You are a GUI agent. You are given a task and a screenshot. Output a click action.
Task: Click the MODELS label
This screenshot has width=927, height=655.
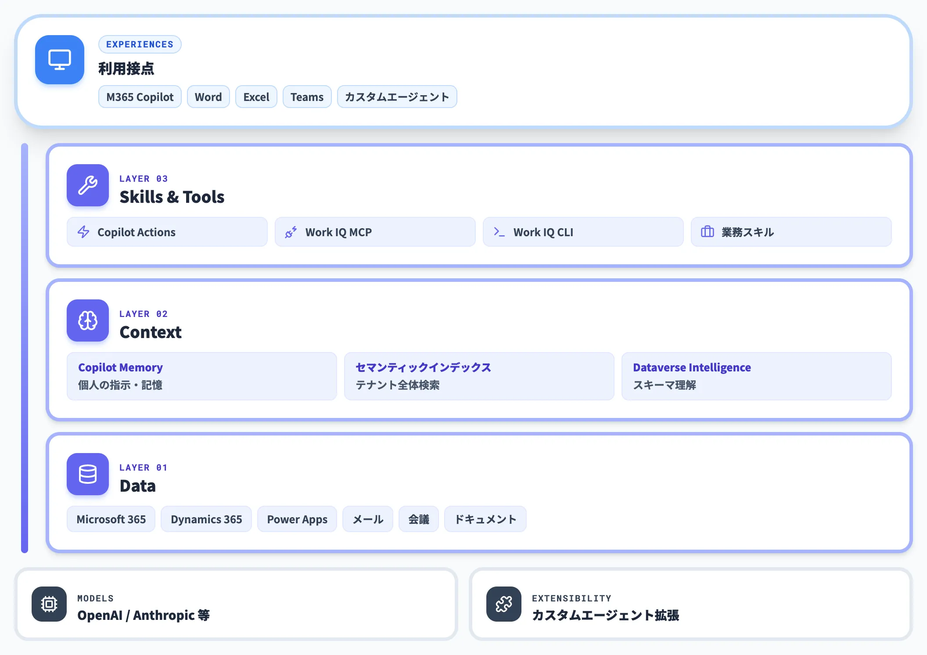point(96,598)
